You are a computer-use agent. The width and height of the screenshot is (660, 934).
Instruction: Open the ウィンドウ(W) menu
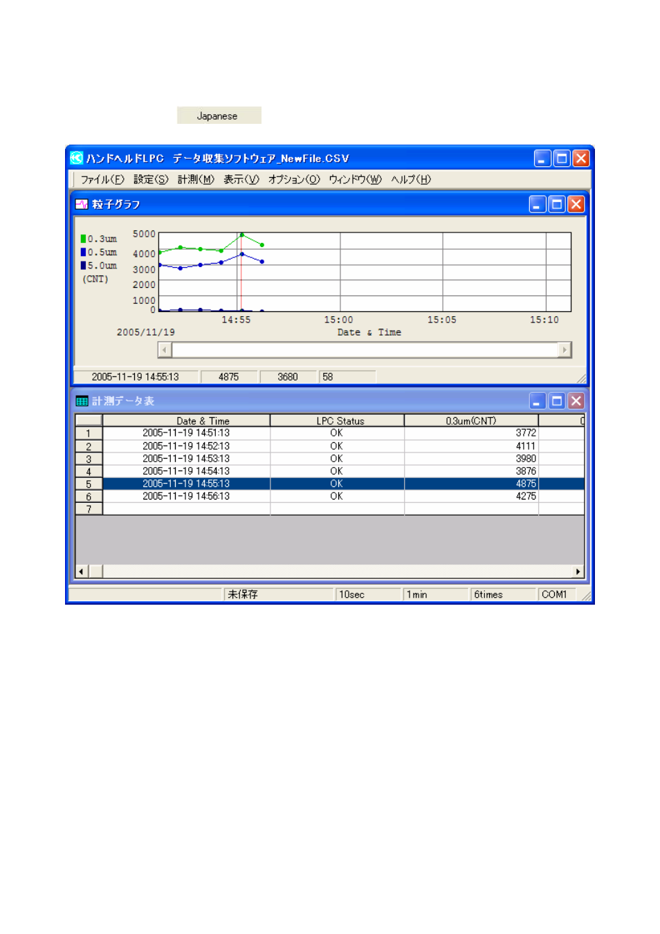click(355, 179)
